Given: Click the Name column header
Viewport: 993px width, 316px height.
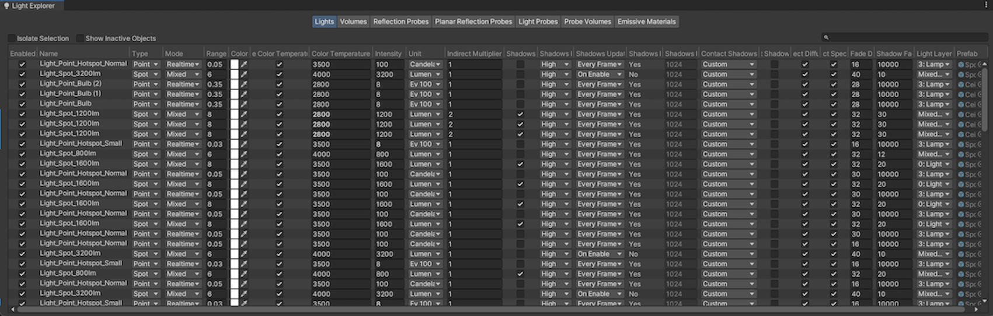Looking at the screenshot, I should pyautogui.click(x=82, y=54).
